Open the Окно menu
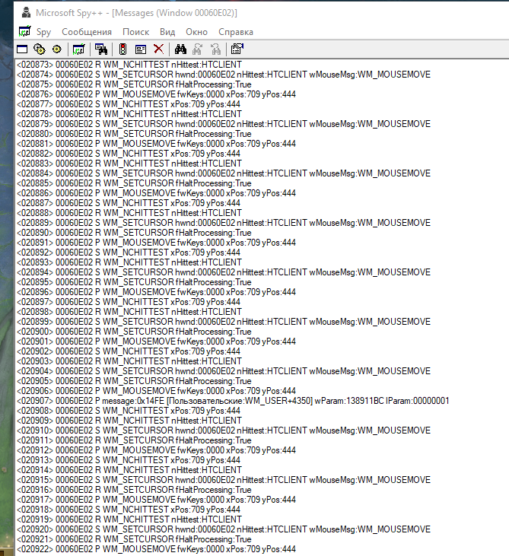 196,32
